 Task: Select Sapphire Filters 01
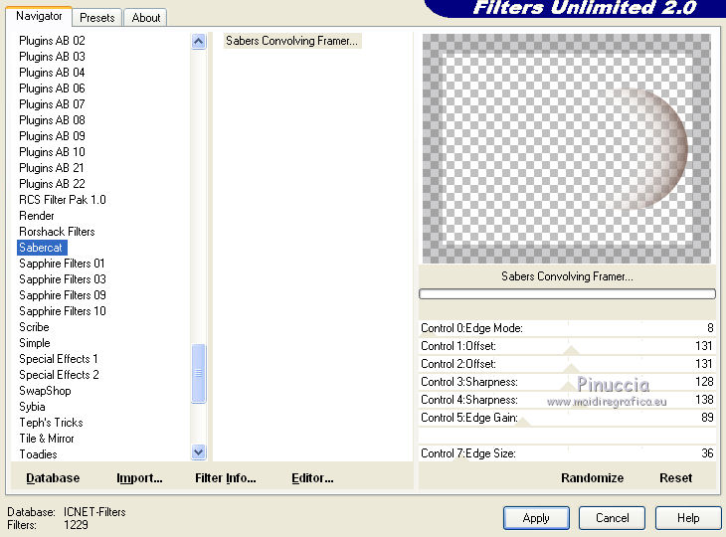click(x=62, y=264)
